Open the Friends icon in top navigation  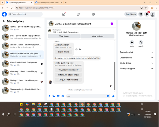click(79, 14)
